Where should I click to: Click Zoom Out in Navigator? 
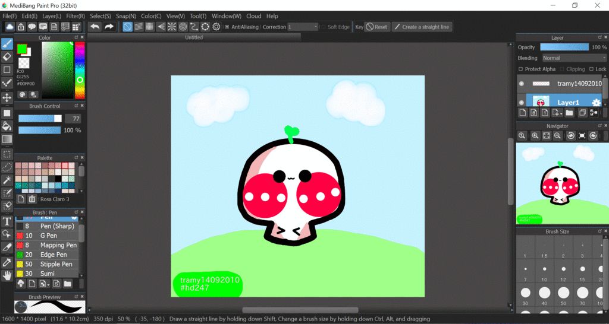(557, 136)
